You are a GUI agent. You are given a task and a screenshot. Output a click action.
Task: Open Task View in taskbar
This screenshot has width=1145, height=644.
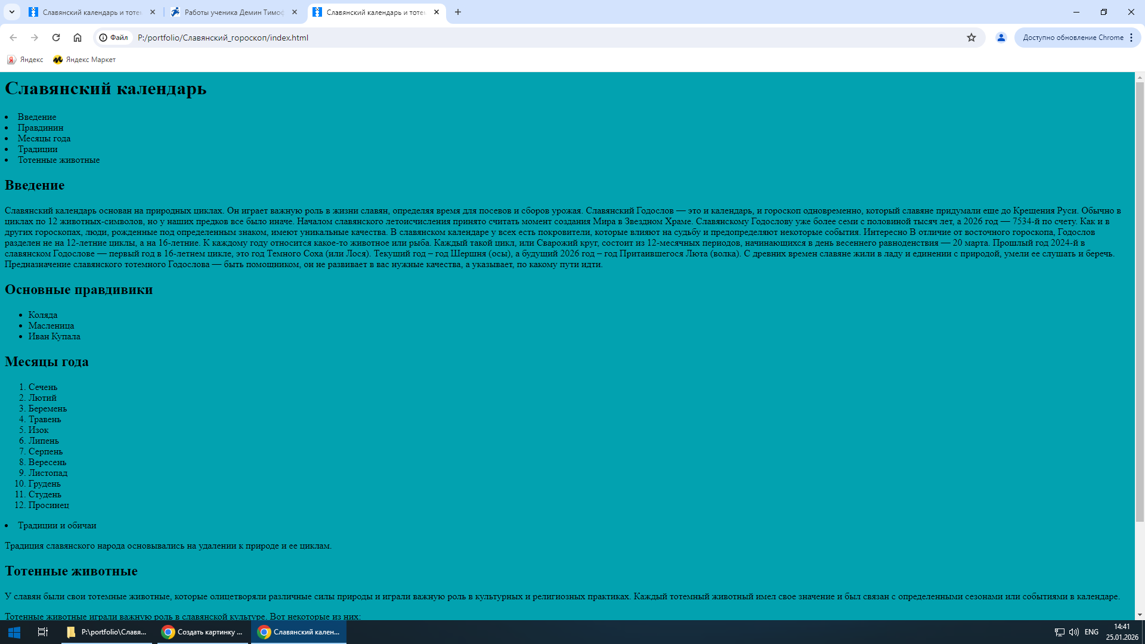tap(42, 632)
